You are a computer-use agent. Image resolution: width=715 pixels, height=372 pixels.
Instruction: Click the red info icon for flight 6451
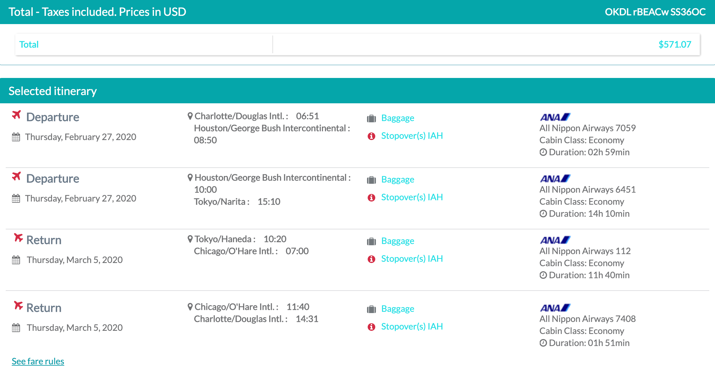coord(371,198)
